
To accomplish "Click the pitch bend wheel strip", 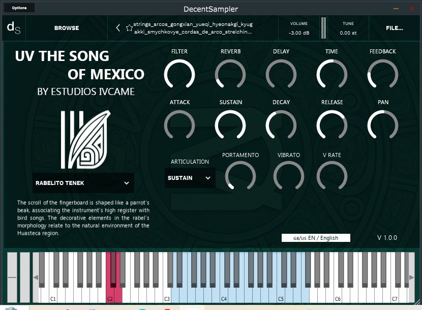I will (12, 277).
